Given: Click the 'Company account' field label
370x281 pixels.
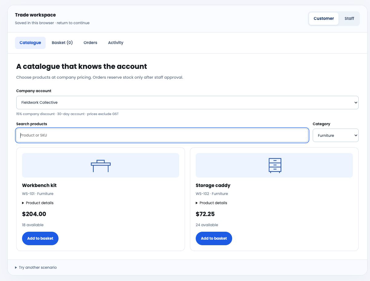Looking at the screenshot, I should pyautogui.click(x=34, y=91).
